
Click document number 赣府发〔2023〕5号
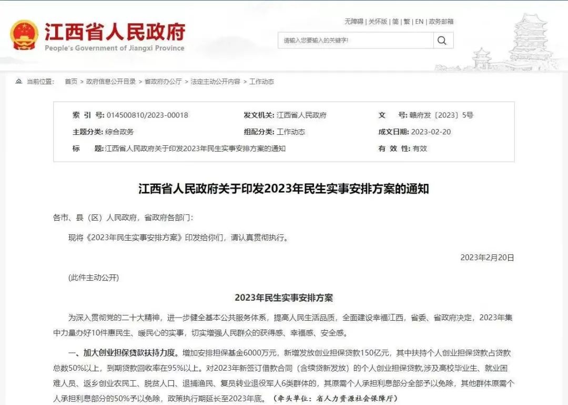pos(441,115)
